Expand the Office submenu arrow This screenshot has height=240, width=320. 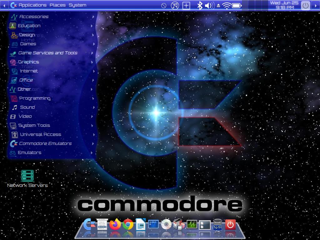click(x=93, y=80)
